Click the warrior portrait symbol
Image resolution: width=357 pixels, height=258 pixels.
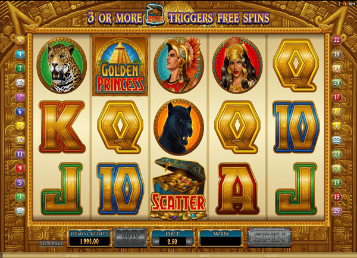coord(178,66)
